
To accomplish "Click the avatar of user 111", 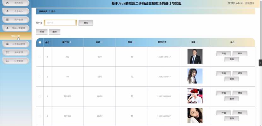I will click(x=195, y=76).
